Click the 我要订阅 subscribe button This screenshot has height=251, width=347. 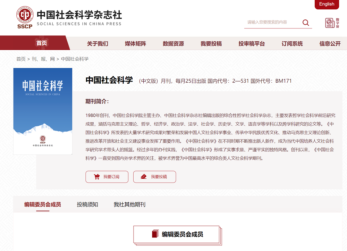click(107, 177)
